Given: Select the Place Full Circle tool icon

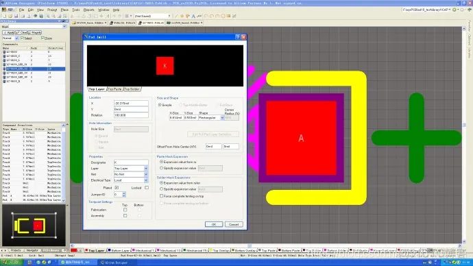Looking at the screenshot, I should coord(223,16).
